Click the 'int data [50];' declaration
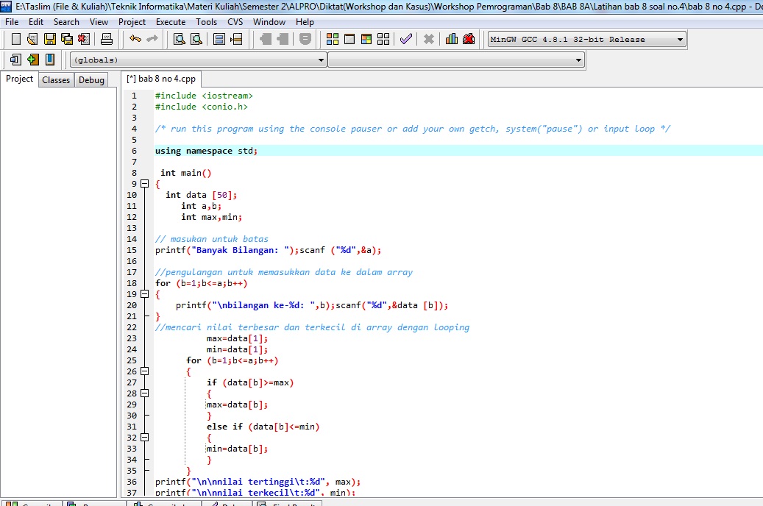Screen dimensions: 763x506 (x=201, y=195)
